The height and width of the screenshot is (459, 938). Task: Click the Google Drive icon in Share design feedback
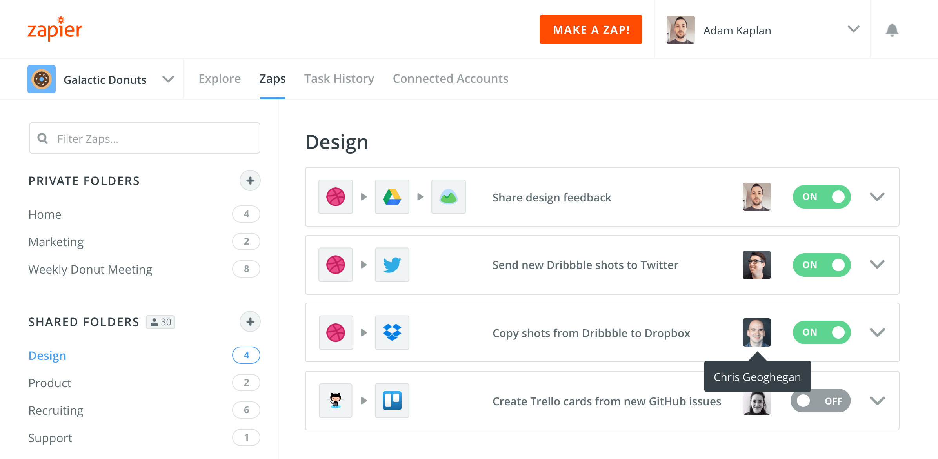coord(392,197)
